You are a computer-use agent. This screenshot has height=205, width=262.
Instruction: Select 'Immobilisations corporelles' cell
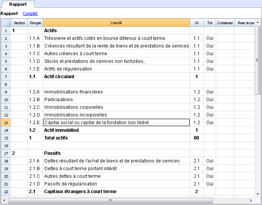pyautogui.click(x=116, y=107)
